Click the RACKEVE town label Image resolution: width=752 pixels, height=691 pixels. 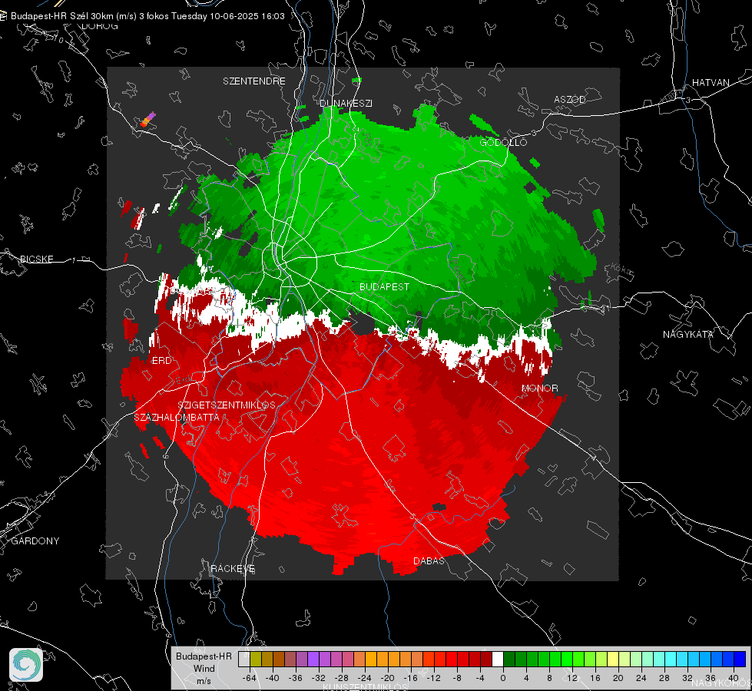click(233, 569)
